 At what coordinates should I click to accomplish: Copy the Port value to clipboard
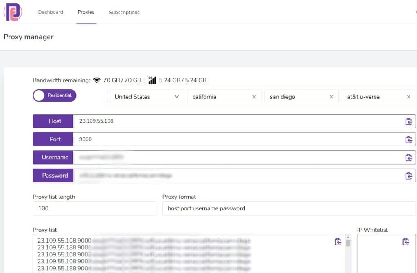409,139
